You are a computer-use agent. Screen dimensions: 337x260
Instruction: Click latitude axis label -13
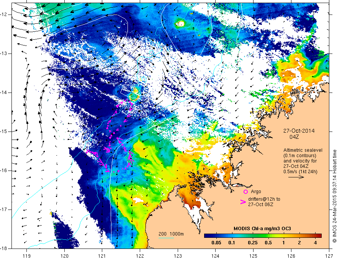click(x=4, y=54)
